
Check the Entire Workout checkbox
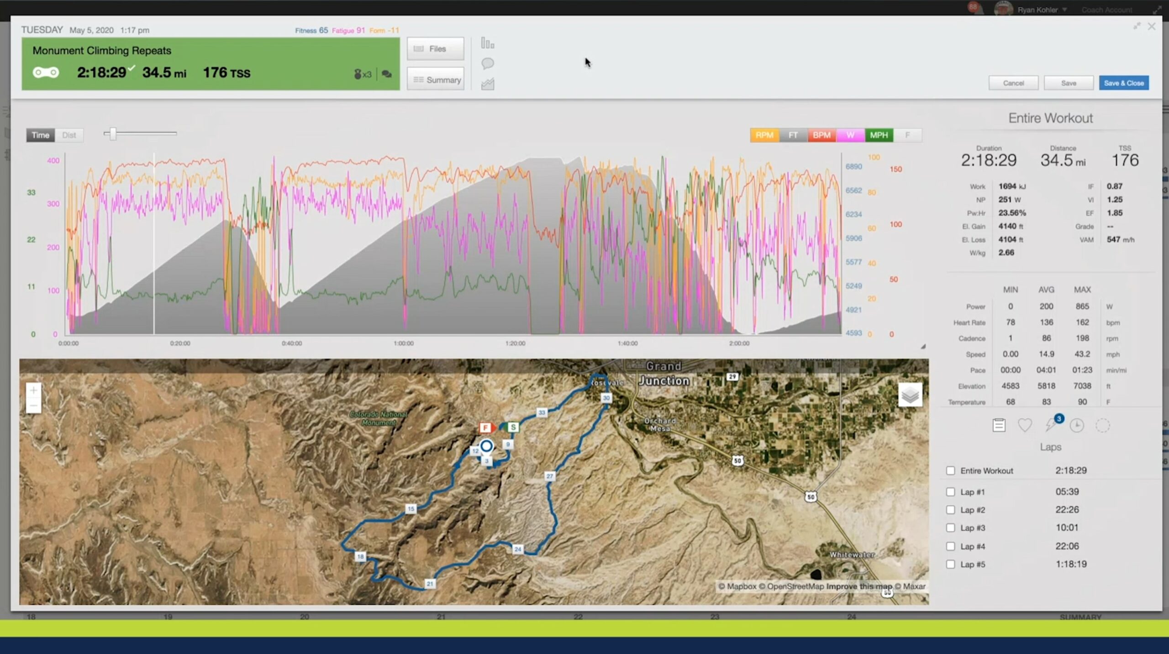950,471
